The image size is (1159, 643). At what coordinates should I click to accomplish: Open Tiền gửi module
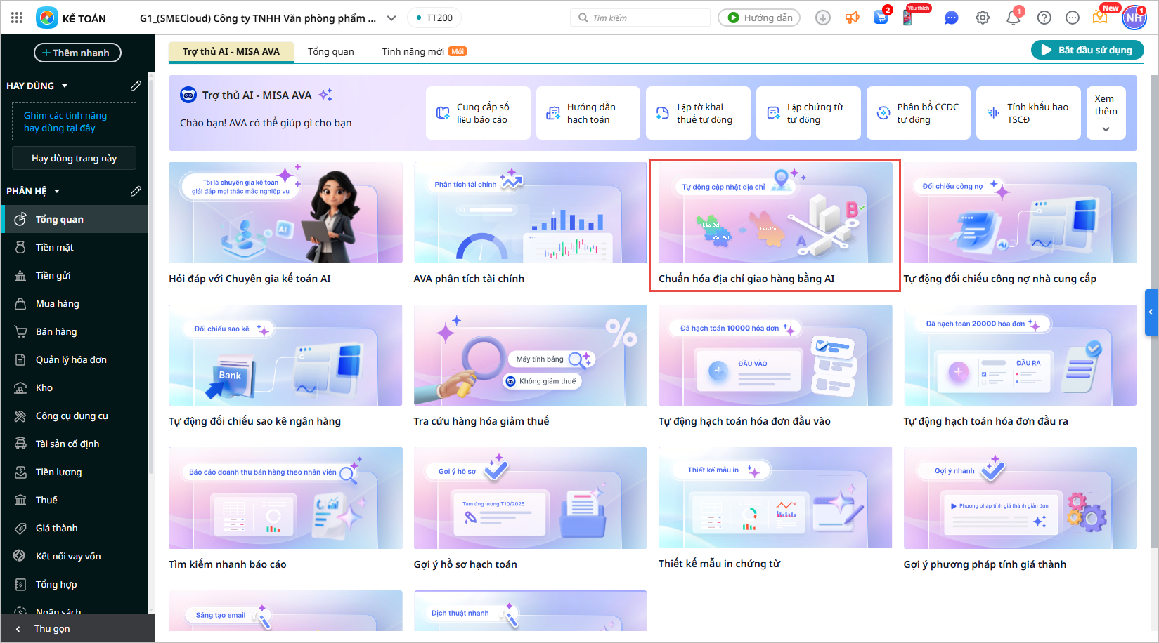(74, 275)
